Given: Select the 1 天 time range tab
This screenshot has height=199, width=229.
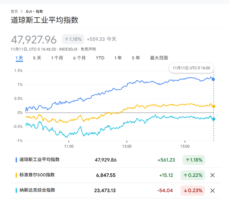Looking at the screenshot, I should 19,58.
